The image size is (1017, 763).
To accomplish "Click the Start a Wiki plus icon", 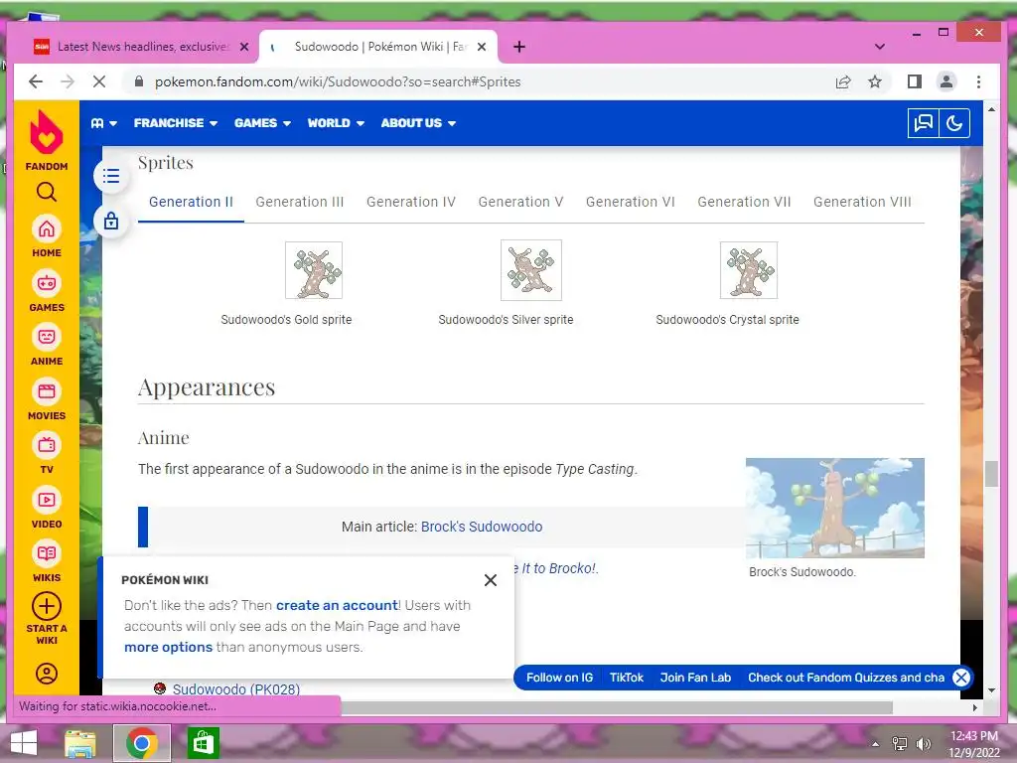I will 47,607.
